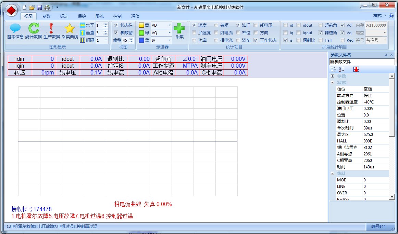Screen dimensions: 398x234
Task: Enable the 转矩 checkbox
Action: coord(216,25)
